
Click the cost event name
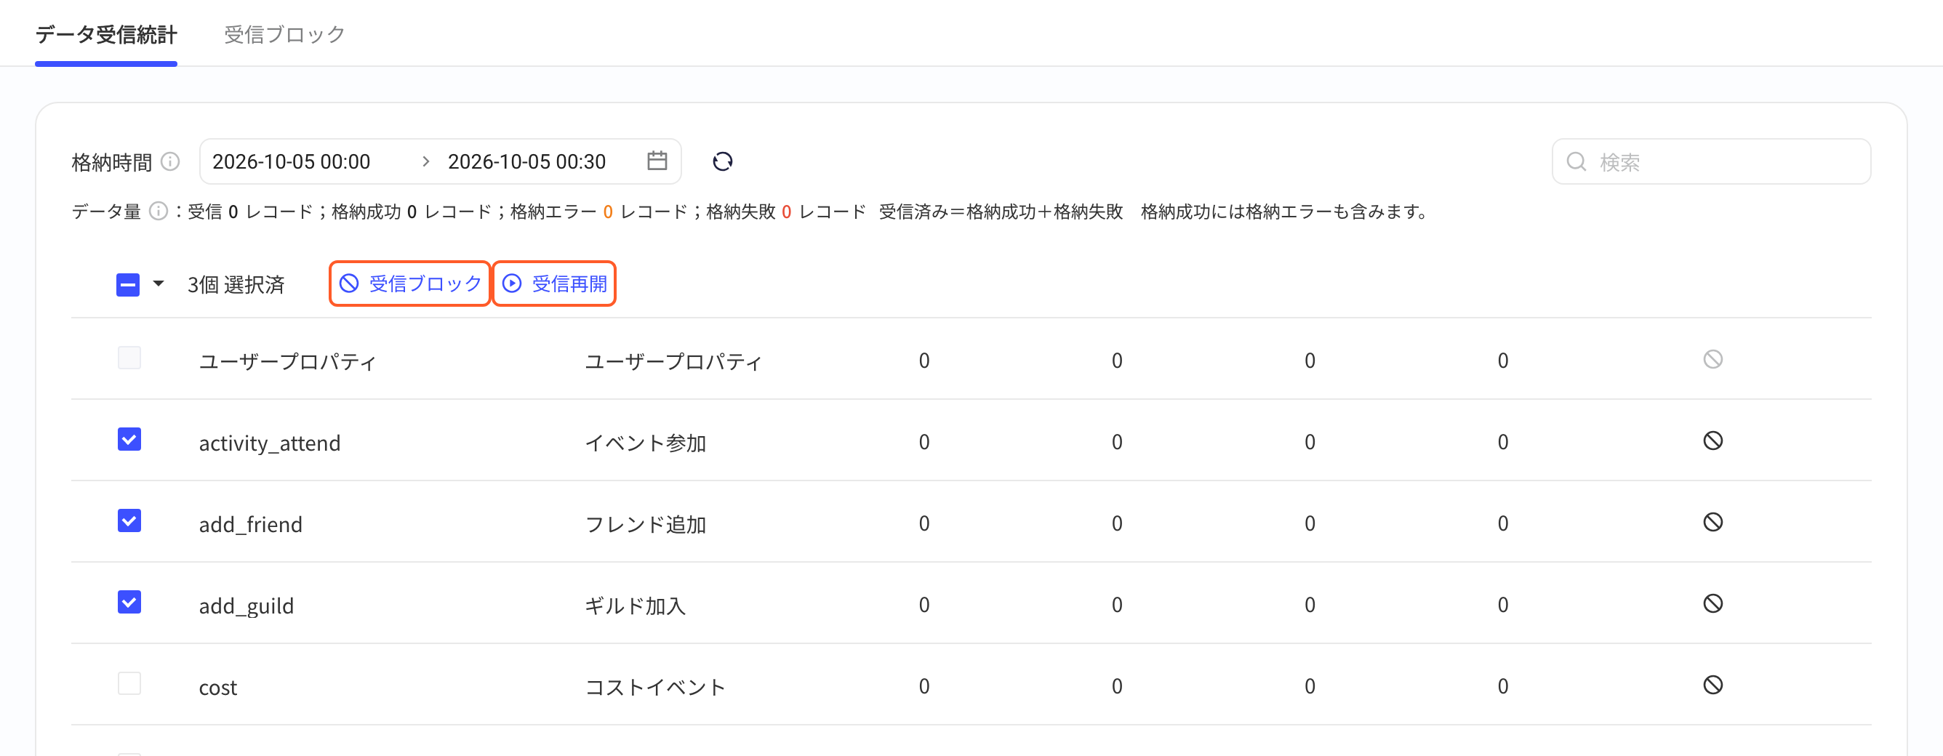218,688
